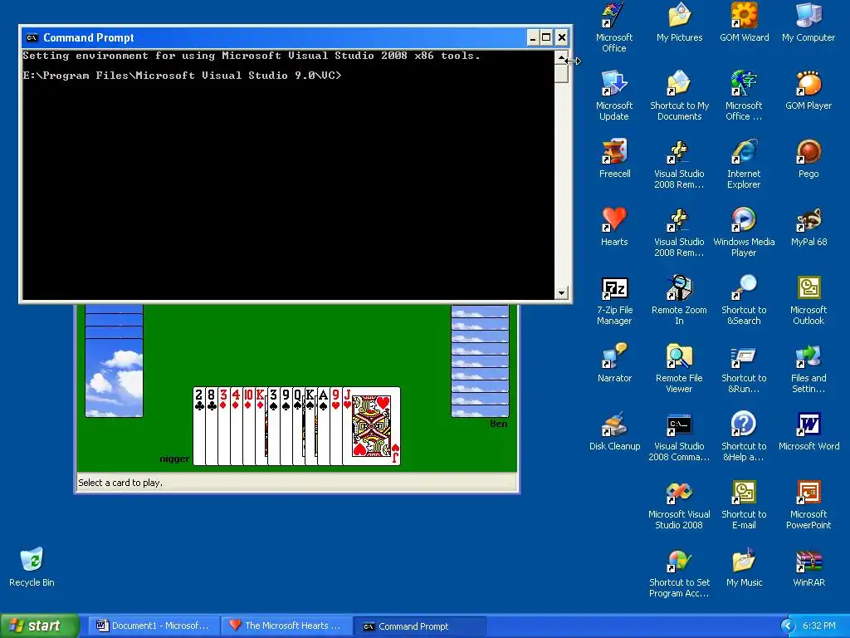
Task: Select the Microsoft Update shortcut
Action: [x=613, y=96]
